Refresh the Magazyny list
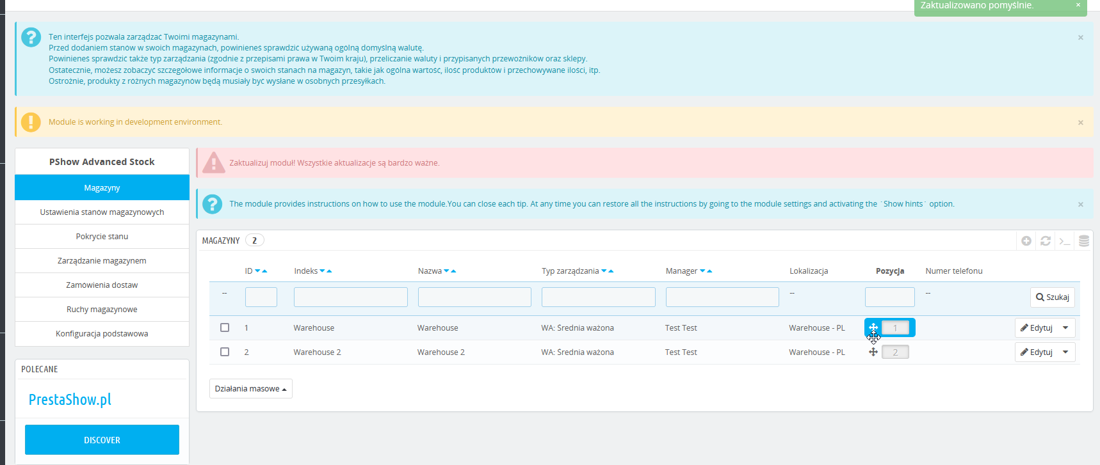 (1046, 241)
